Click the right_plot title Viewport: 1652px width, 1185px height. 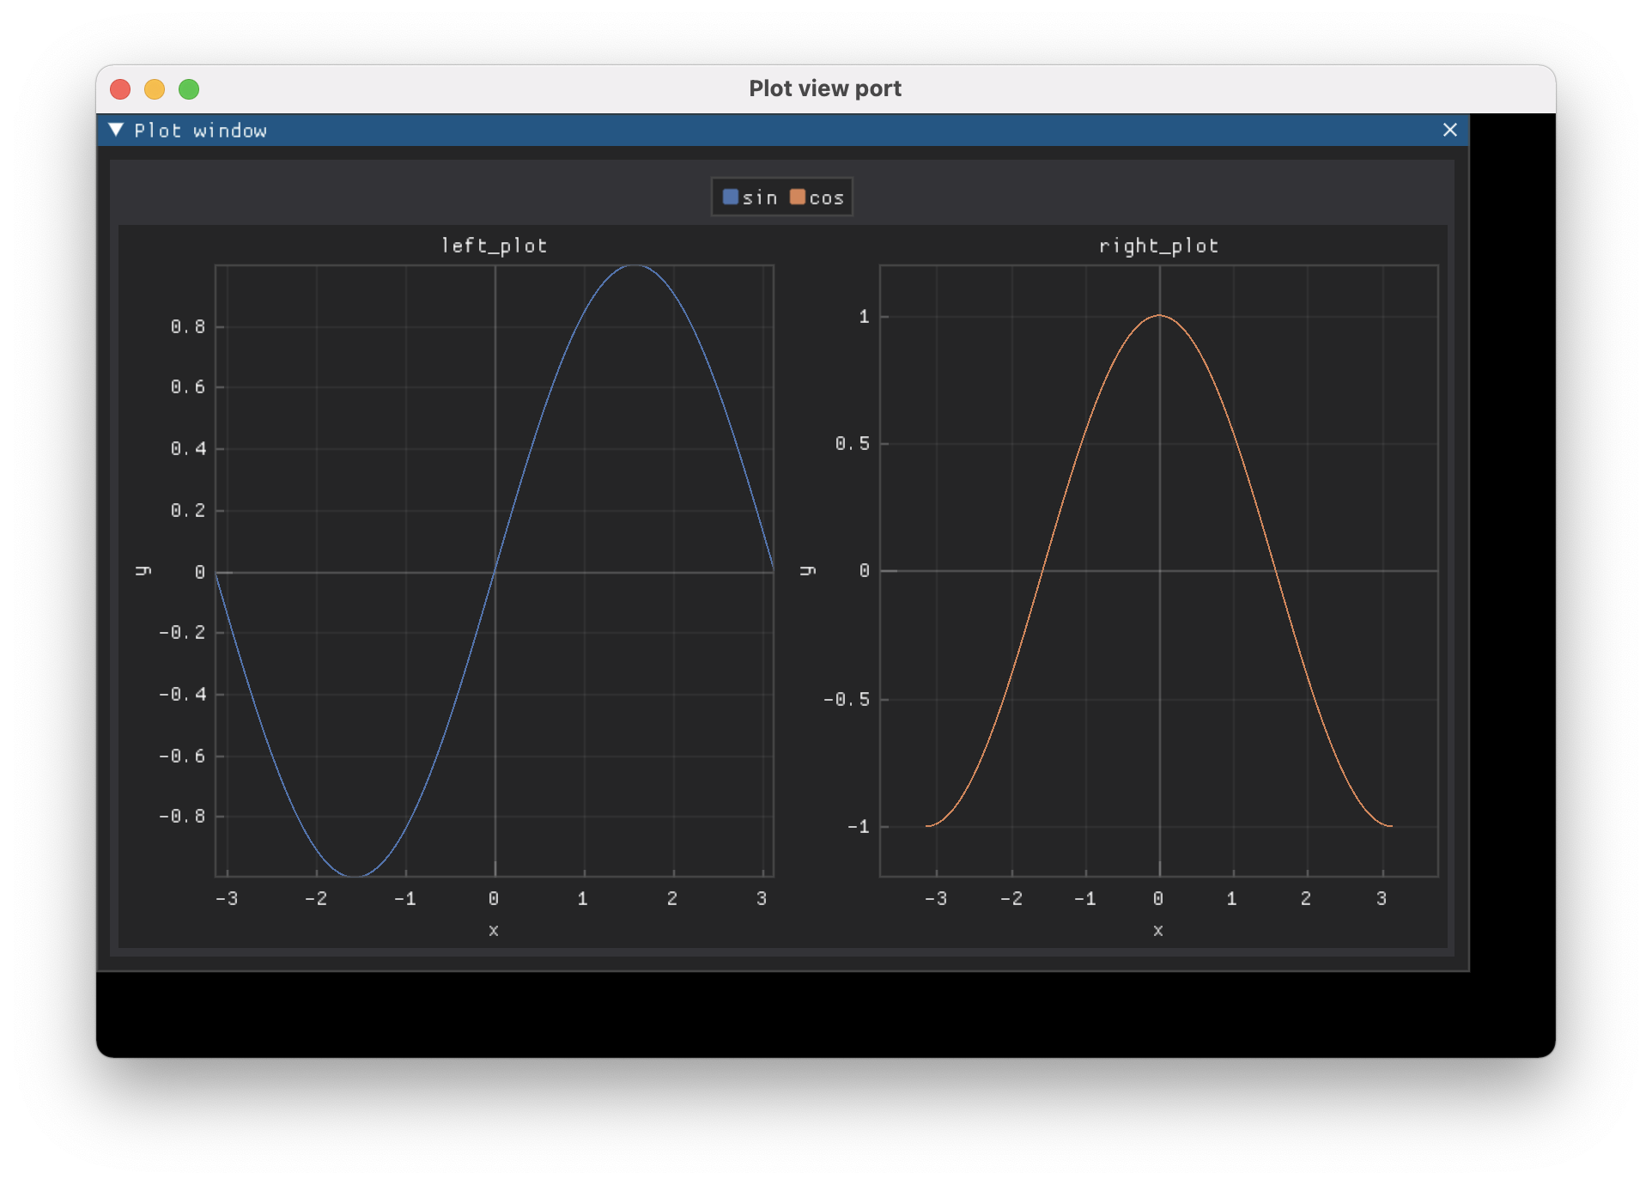1158,246
